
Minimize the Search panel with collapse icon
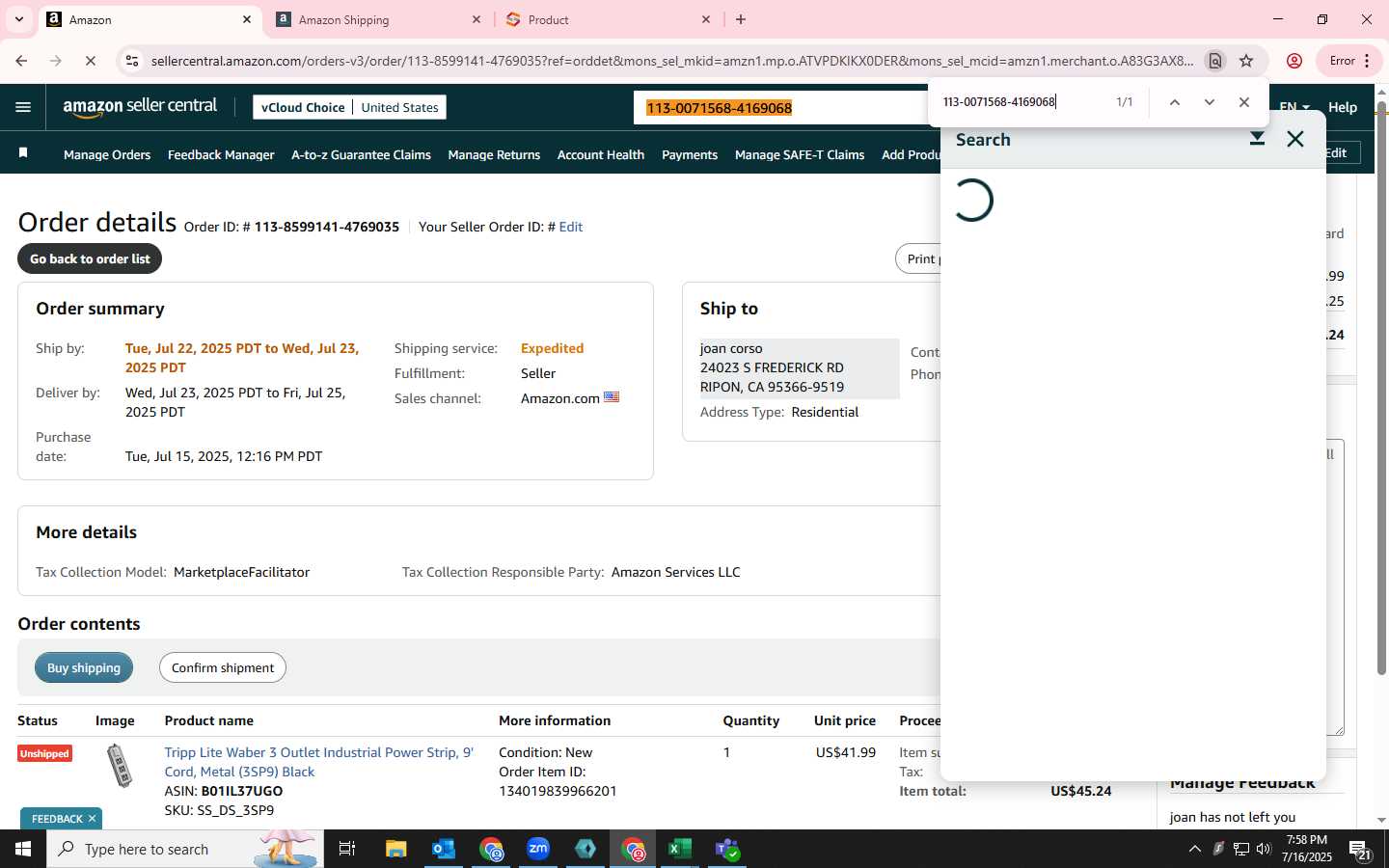(1257, 140)
